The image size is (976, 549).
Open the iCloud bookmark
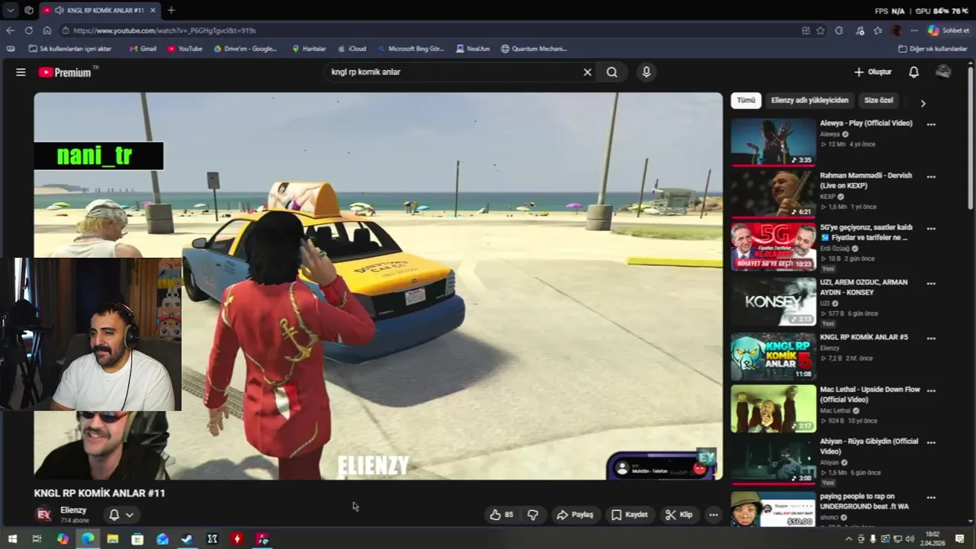coord(352,49)
